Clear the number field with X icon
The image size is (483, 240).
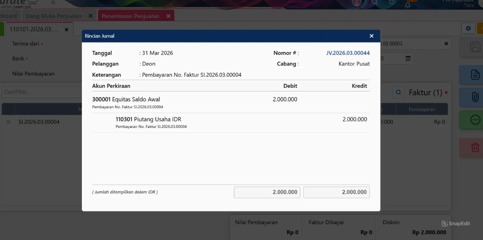446,44
